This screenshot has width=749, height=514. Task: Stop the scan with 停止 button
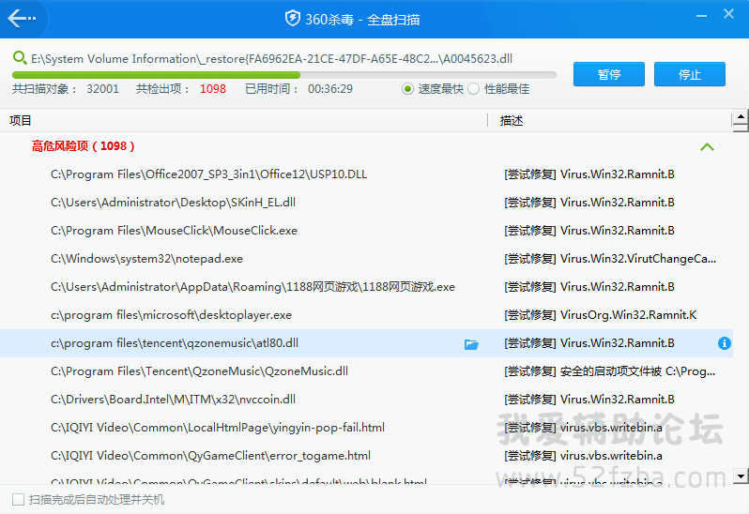coord(689,74)
